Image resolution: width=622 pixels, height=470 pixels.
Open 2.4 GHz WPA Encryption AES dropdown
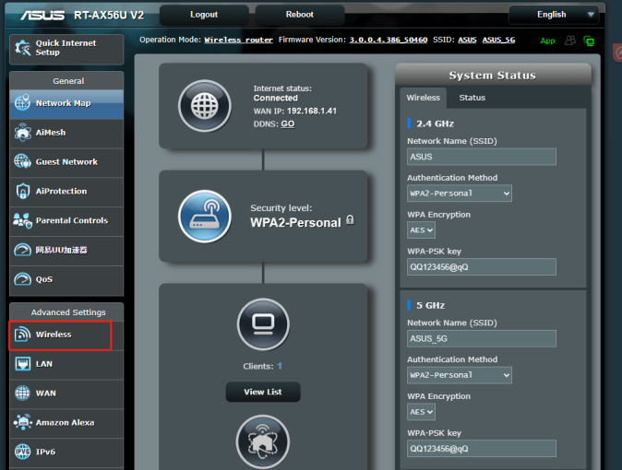pos(421,230)
